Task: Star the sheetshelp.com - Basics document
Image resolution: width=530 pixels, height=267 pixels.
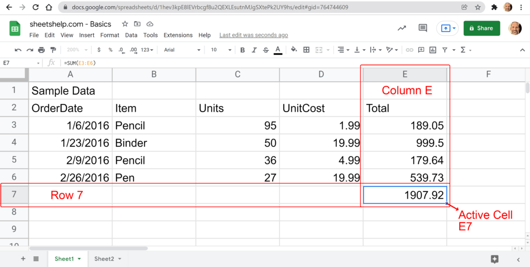Action: point(125,24)
